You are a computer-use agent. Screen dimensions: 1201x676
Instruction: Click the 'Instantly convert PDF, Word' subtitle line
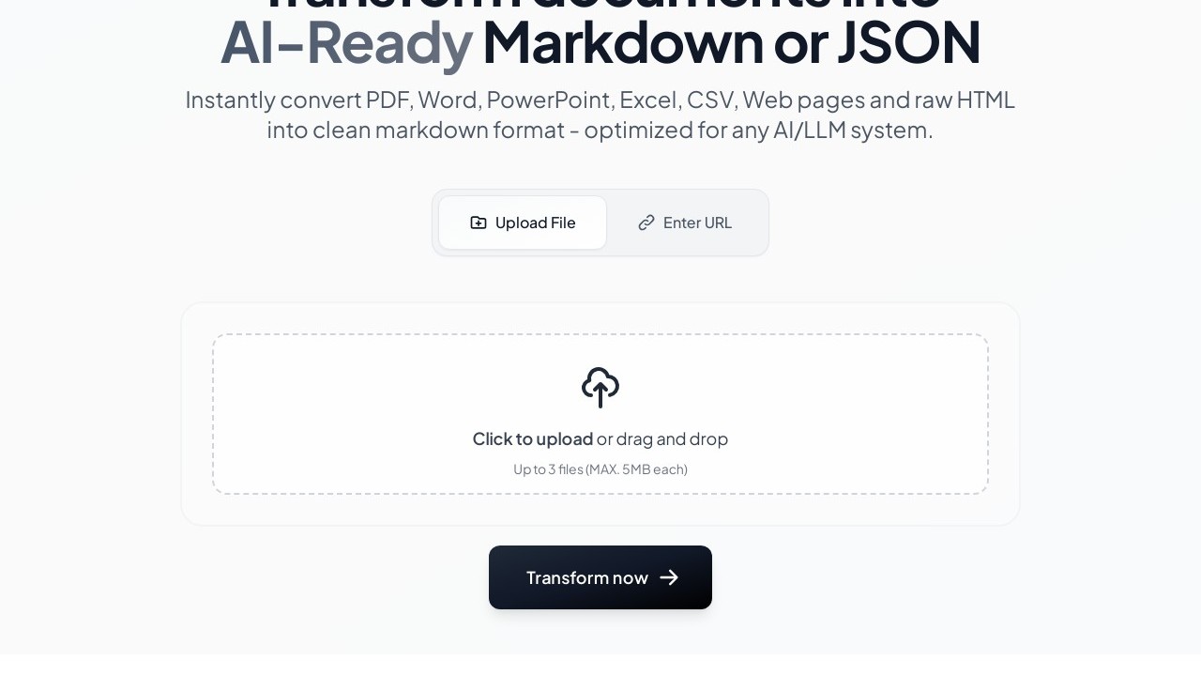[x=600, y=100]
